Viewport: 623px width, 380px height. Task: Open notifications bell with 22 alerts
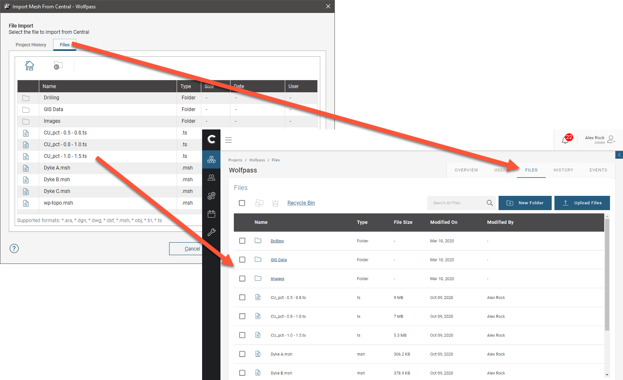566,139
